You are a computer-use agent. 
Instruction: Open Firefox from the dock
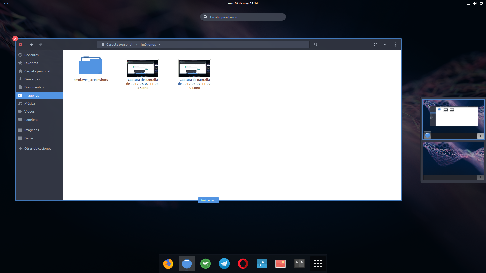(x=168, y=264)
